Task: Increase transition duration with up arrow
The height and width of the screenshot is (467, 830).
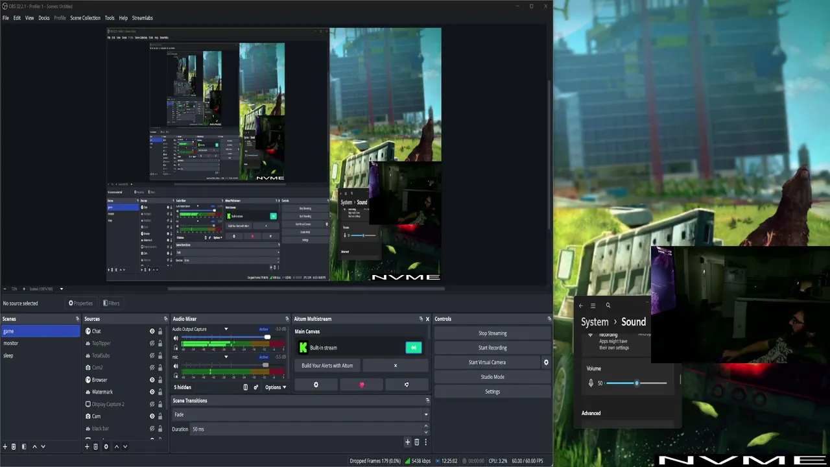Action: (426, 426)
